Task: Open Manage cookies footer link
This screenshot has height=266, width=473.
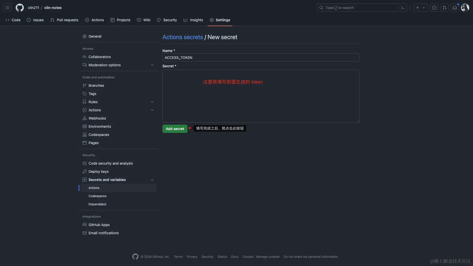Action: tap(268, 257)
